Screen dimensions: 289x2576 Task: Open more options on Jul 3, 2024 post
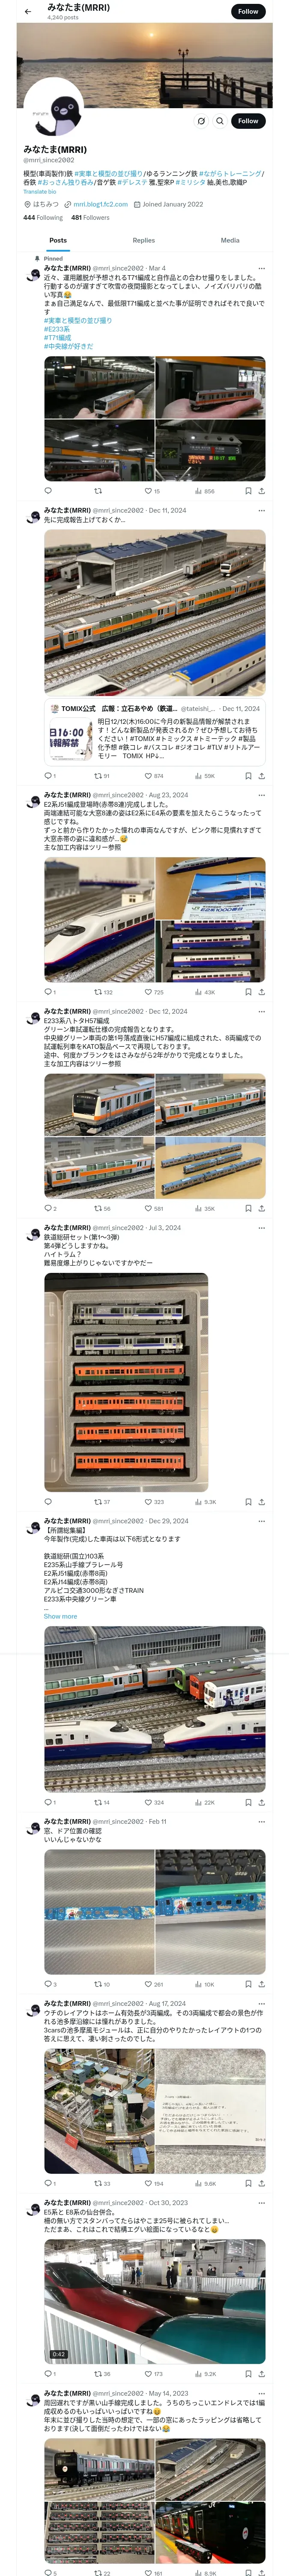click(261, 1228)
